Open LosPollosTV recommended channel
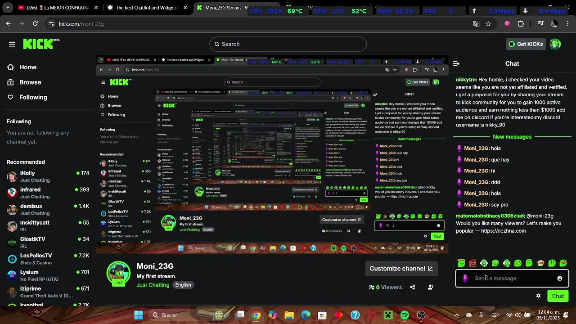The image size is (576, 324). (x=48, y=259)
